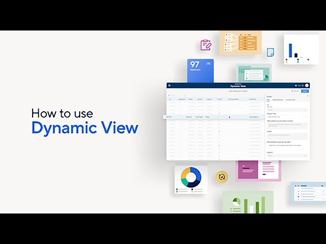This screenshot has height=244, width=326.
Task: Click the Created By column header
Action: point(253,100)
